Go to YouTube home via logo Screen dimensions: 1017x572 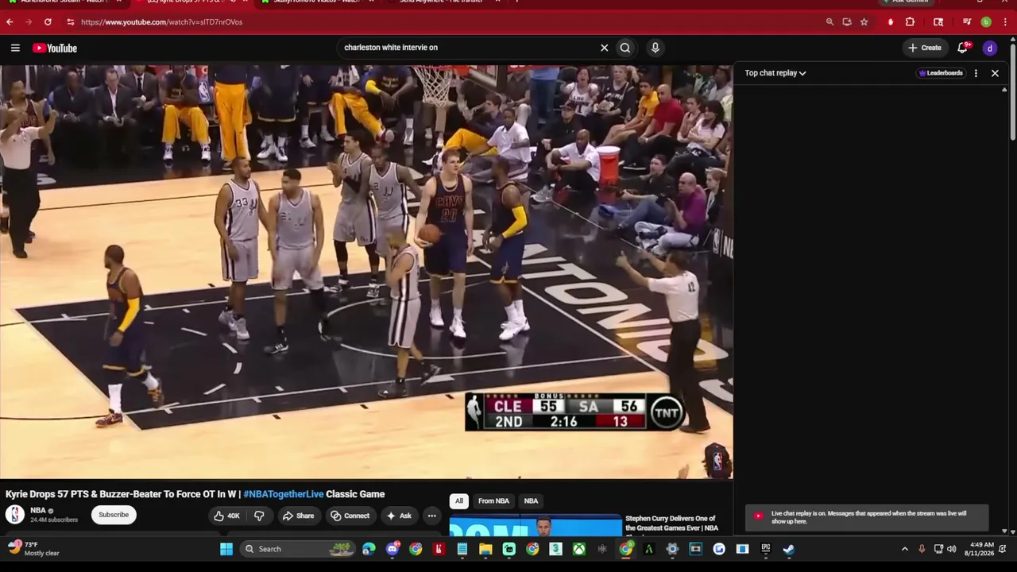55,48
